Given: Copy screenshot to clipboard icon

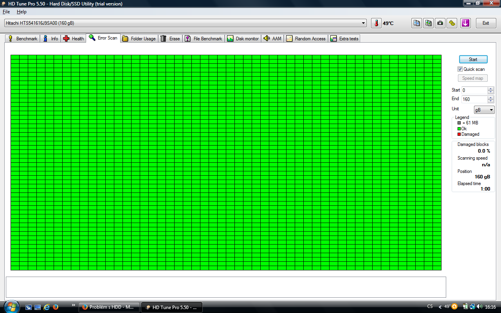Looking at the screenshot, I should (x=429, y=23).
